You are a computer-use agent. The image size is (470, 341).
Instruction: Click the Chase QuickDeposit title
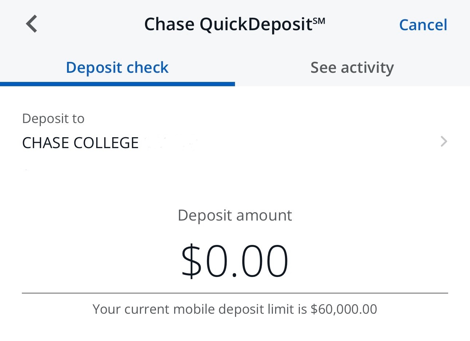pyautogui.click(x=234, y=24)
